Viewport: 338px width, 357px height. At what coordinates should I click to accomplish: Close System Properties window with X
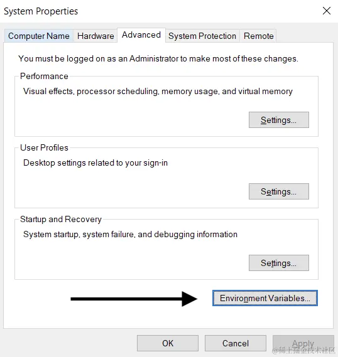click(326, 11)
